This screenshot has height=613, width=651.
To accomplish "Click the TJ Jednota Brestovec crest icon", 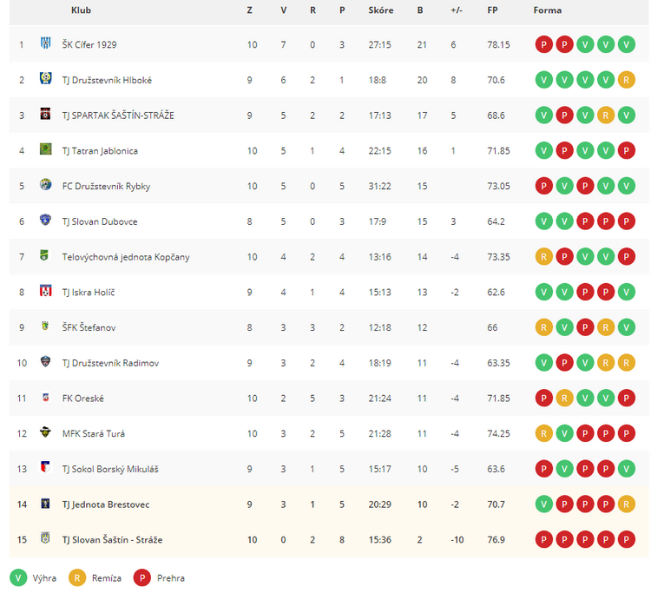I will click(x=46, y=504).
